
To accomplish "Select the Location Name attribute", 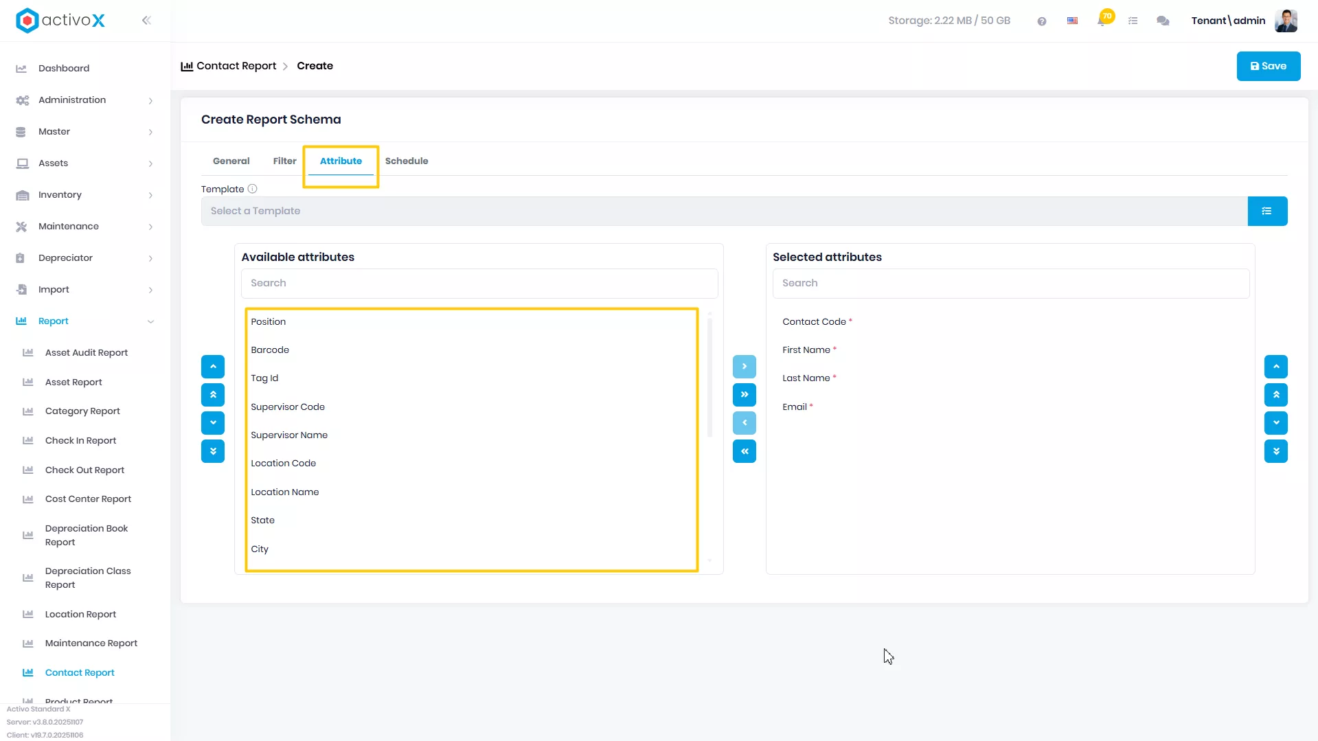I will [284, 492].
